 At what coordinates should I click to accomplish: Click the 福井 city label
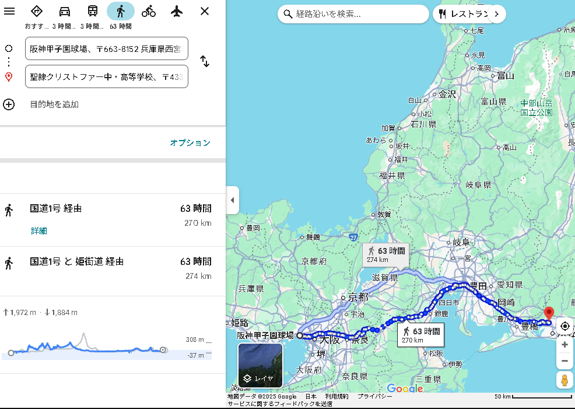pos(401,159)
